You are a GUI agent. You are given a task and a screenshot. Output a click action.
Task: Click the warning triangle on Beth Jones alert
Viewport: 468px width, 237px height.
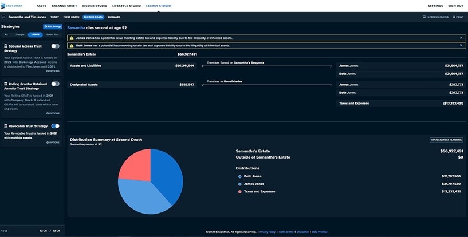point(72,46)
